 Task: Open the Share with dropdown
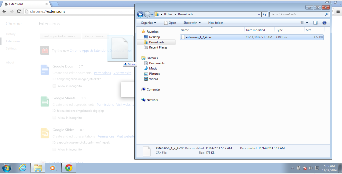pyautogui.click(x=192, y=23)
